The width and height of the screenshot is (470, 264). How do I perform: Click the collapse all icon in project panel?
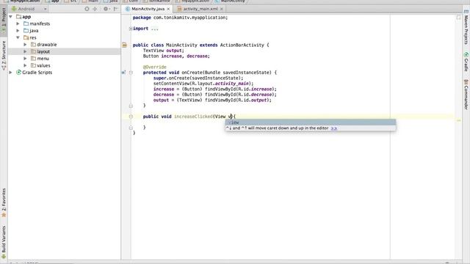(95, 9)
